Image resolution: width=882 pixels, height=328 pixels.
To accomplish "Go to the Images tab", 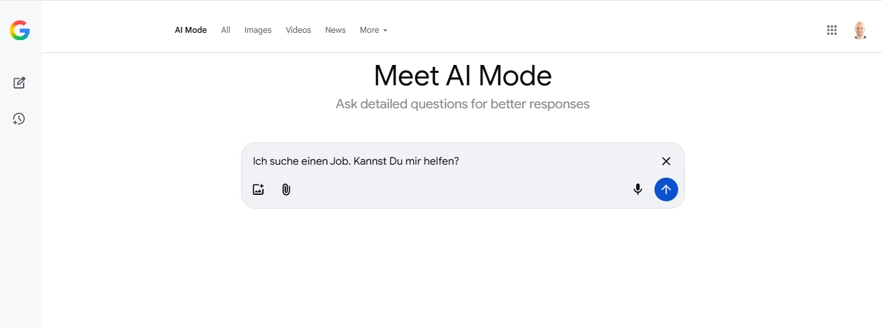I will click(258, 30).
